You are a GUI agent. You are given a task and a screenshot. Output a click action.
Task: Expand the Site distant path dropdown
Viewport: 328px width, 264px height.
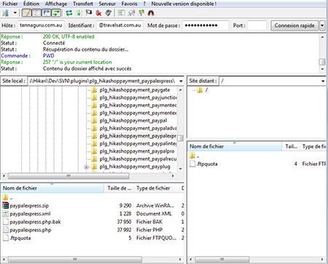point(323,81)
